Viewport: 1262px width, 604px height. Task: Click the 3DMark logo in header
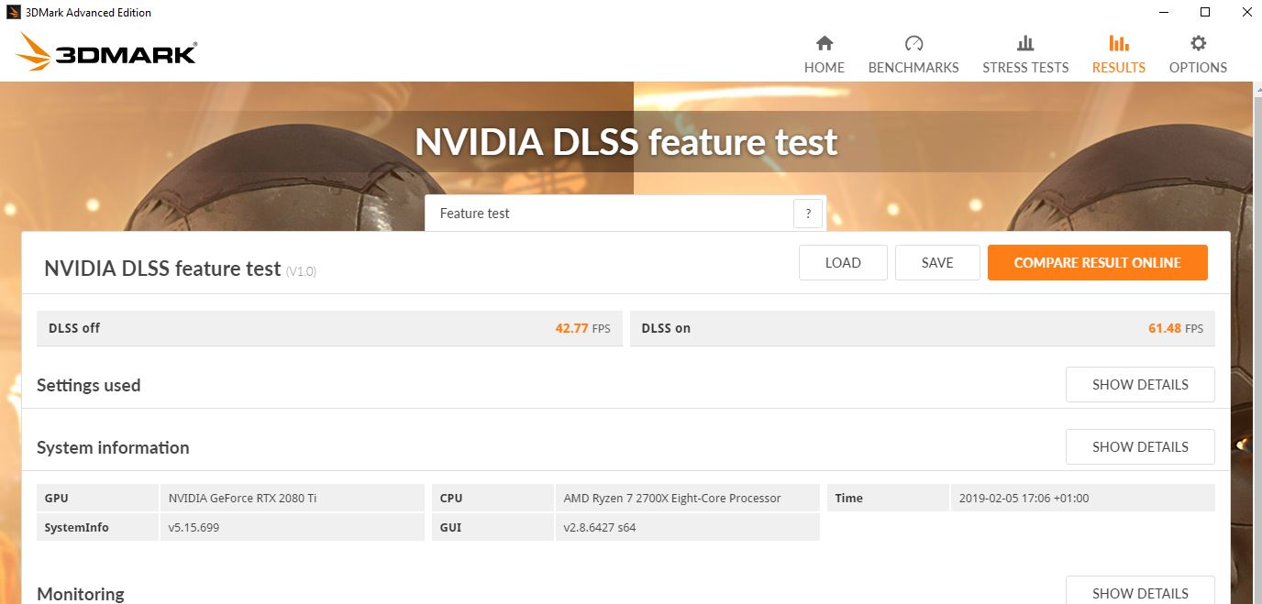[x=106, y=52]
